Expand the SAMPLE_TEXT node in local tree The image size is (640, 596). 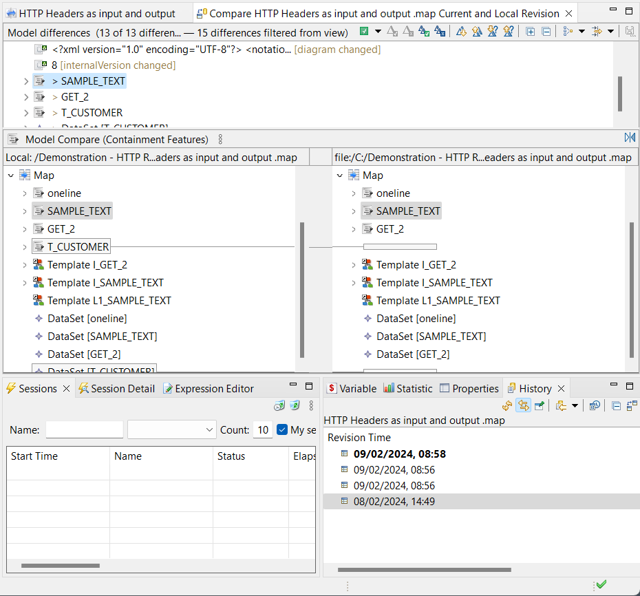24,211
